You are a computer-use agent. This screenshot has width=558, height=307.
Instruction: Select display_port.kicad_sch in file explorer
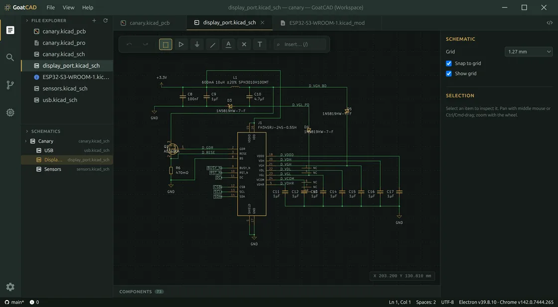tap(67, 65)
